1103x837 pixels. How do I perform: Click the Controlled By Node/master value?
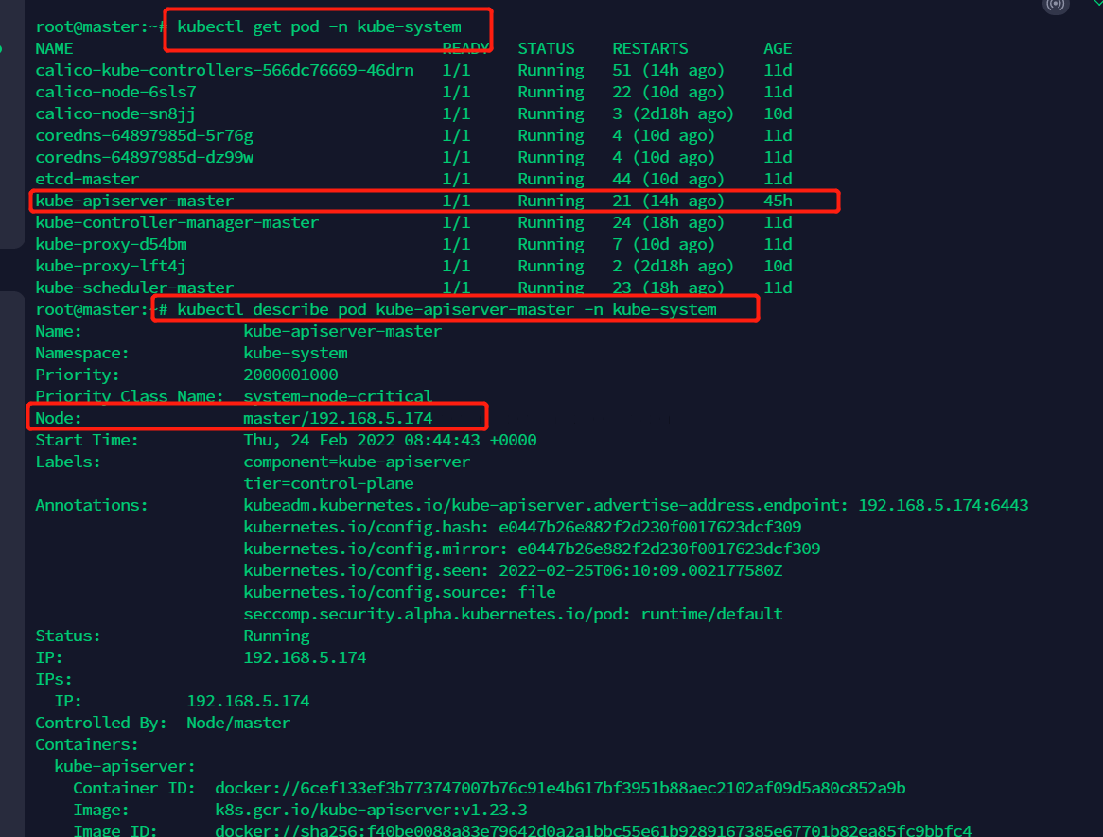point(238,723)
